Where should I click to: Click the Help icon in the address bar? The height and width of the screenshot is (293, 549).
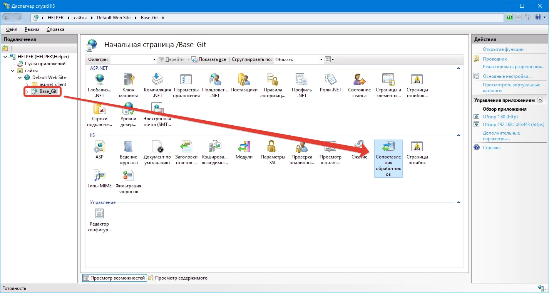click(539, 17)
